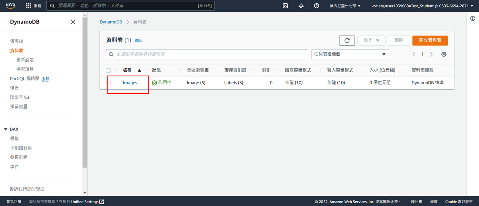479x206 pixels.
Task: Click the DynamoDB 標準 table class cell
Action: click(x=428, y=83)
